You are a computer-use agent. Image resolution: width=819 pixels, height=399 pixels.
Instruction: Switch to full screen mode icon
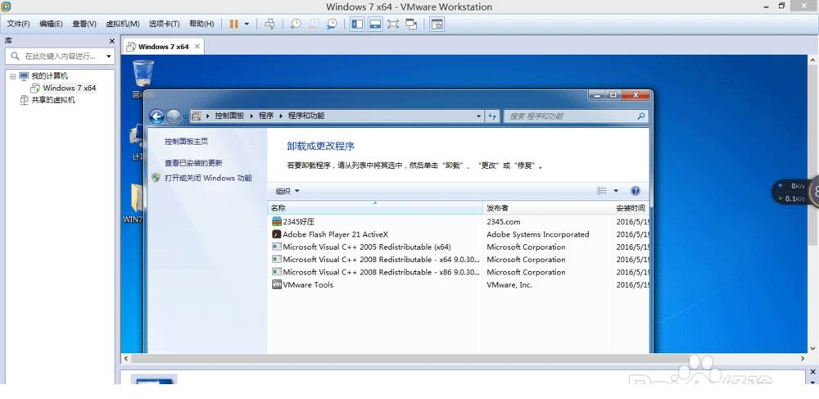pos(393,24)
